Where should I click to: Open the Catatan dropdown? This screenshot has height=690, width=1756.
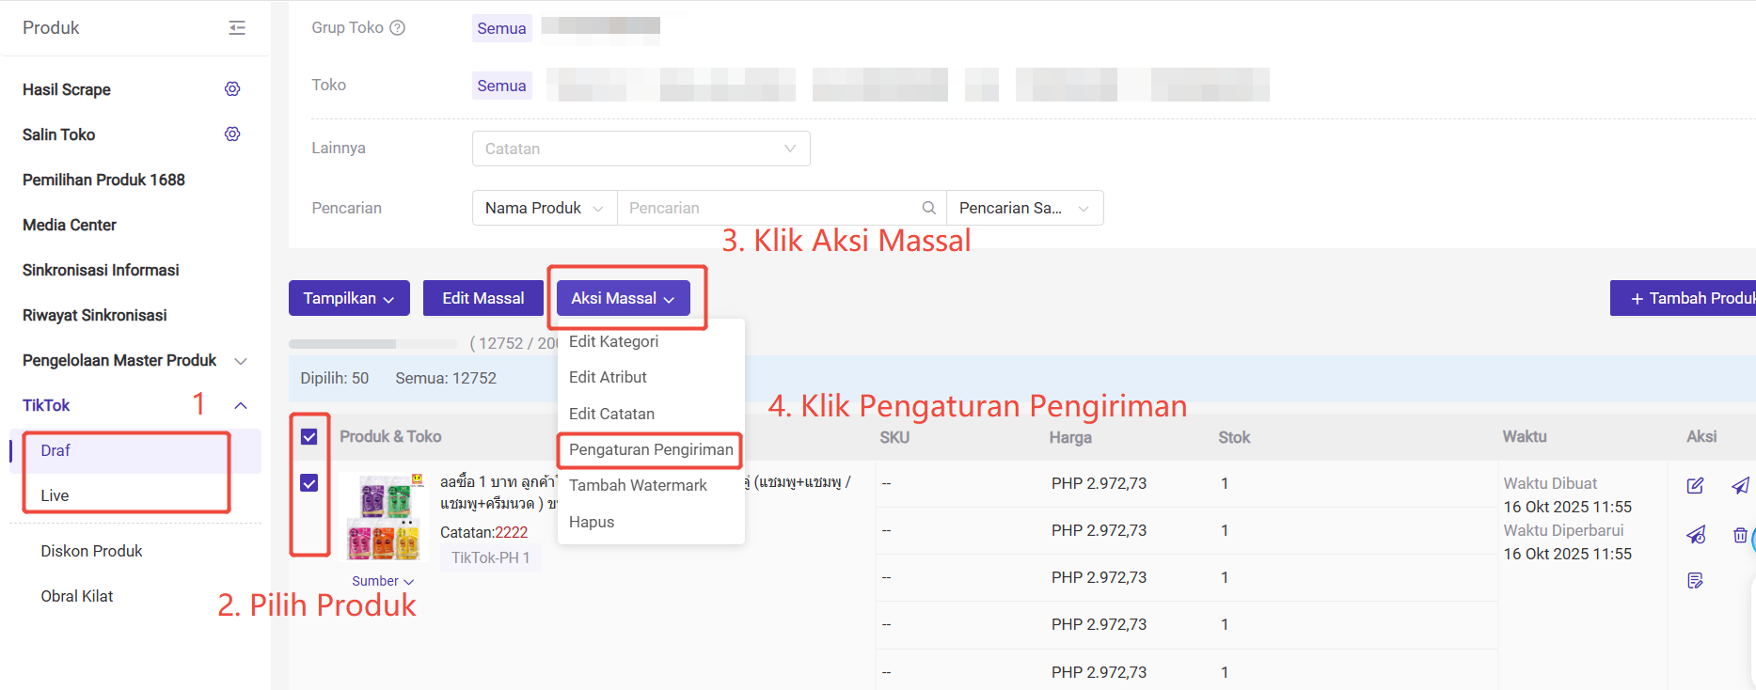coord(641,149)
